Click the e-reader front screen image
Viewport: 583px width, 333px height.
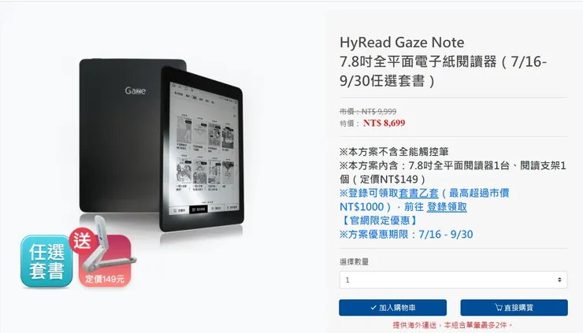point(204,149)
